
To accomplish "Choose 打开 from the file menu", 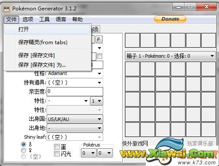I will [x=47, y=29].
